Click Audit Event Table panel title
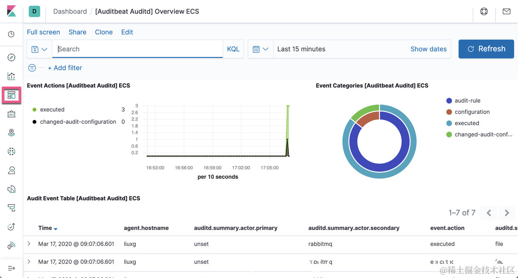Screen dimensions: 518x278 (x=83, y=199)
